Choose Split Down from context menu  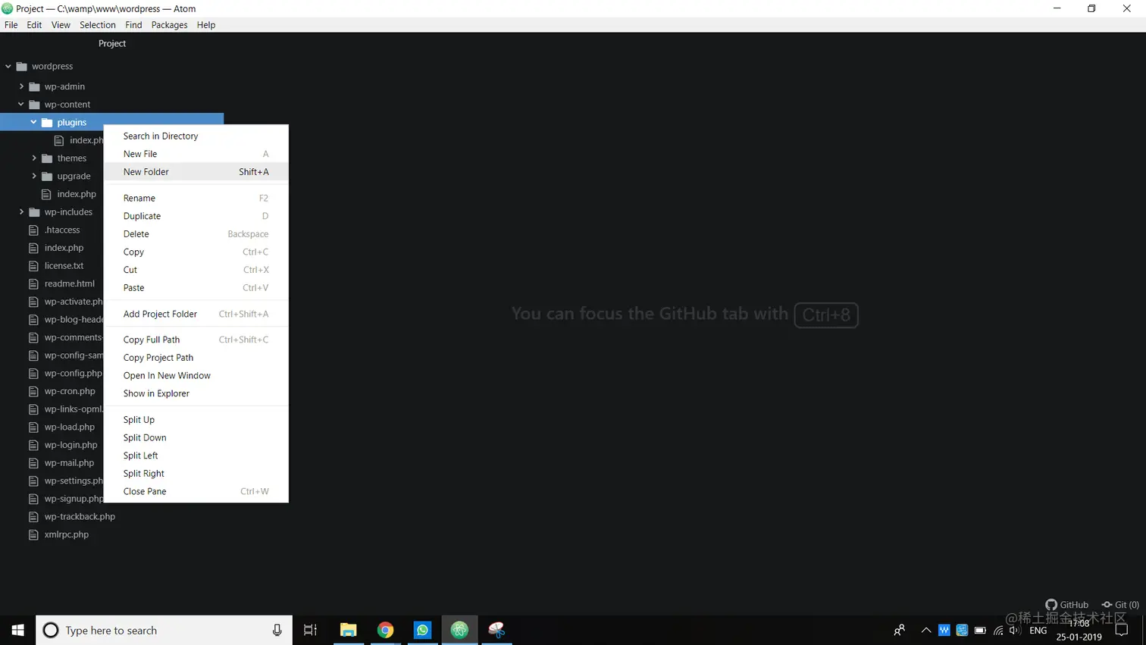pos(196,437)
